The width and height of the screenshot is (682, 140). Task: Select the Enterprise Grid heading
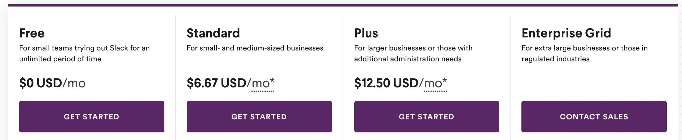(566, 33)
